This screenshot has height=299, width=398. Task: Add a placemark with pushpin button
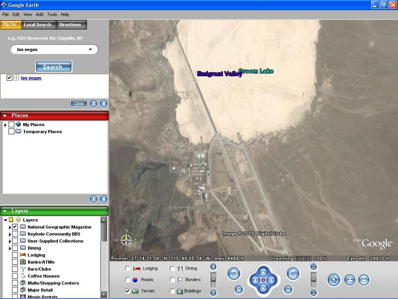(334, 280)
